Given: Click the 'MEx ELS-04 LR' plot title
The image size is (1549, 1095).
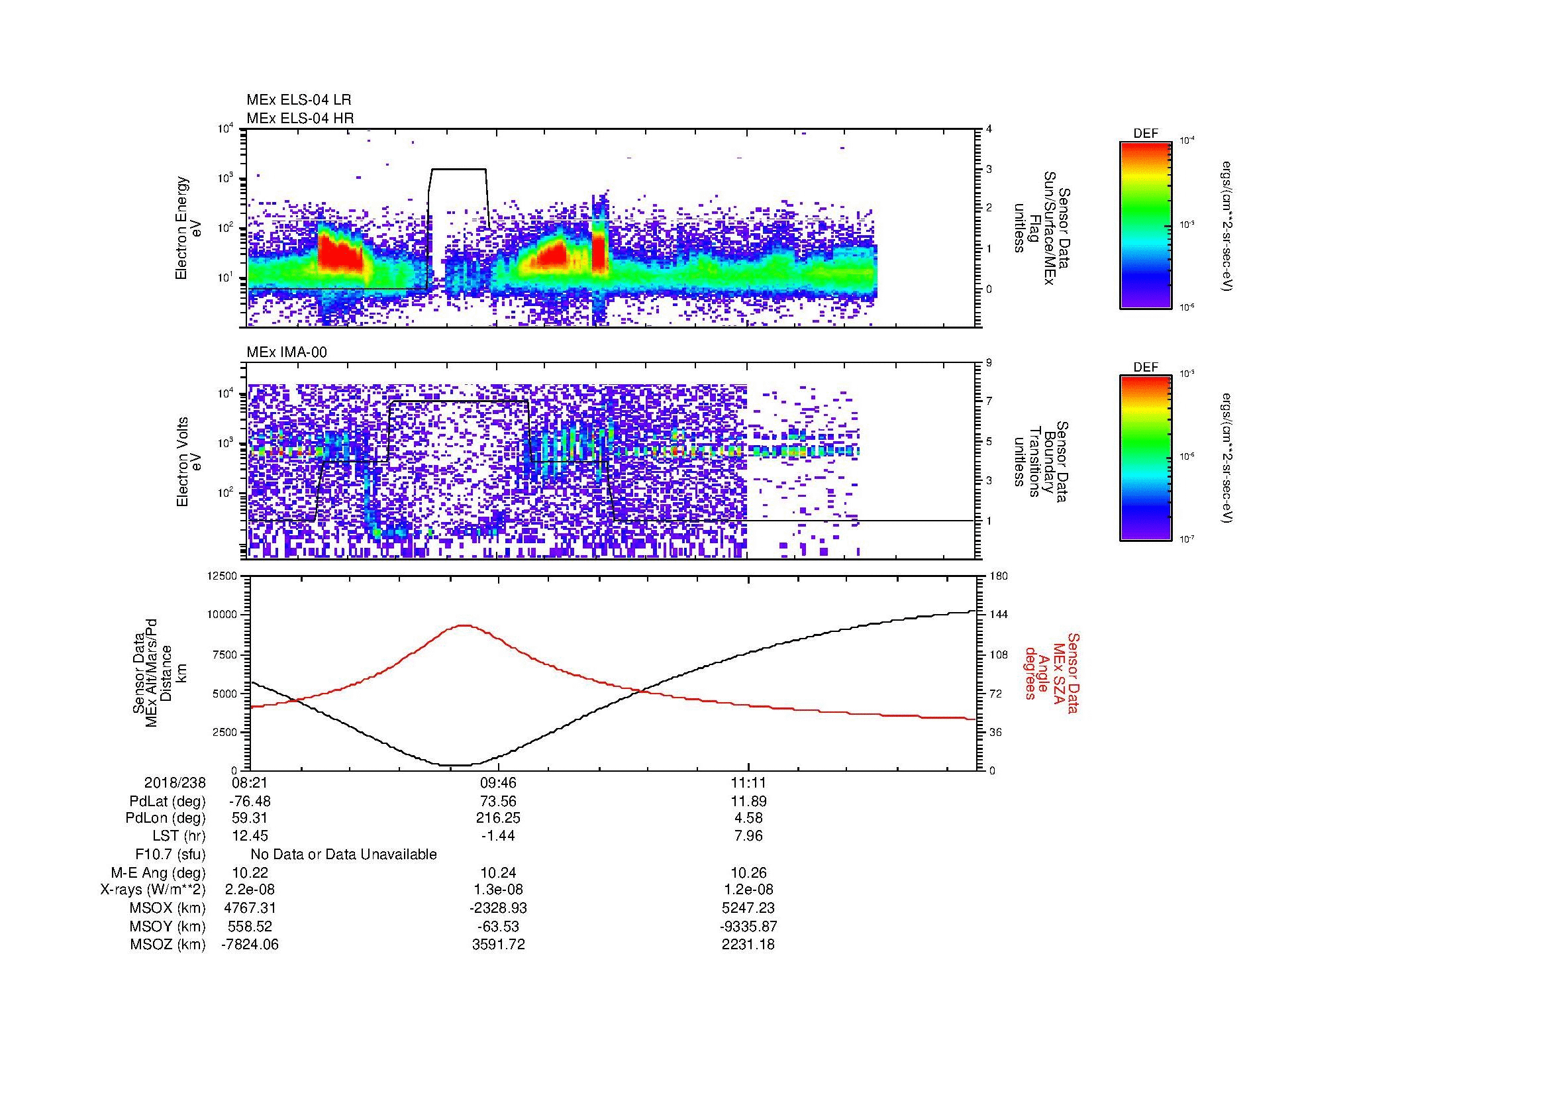Looking at the screenshot, I should (x=299, y=100).
